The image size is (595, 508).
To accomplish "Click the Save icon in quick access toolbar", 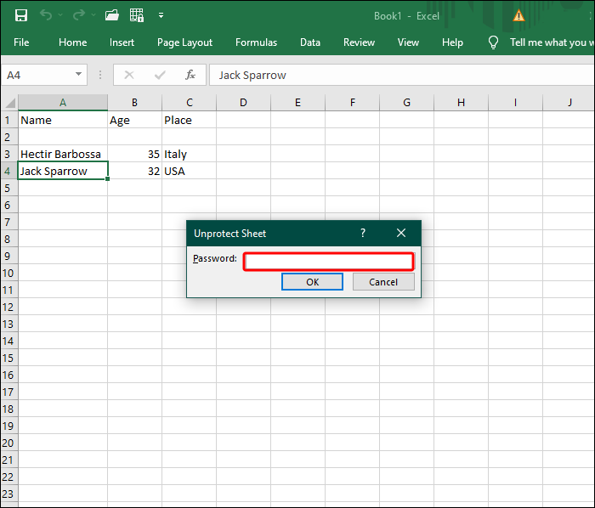I will pyautogui.click(x=21, y=15).
